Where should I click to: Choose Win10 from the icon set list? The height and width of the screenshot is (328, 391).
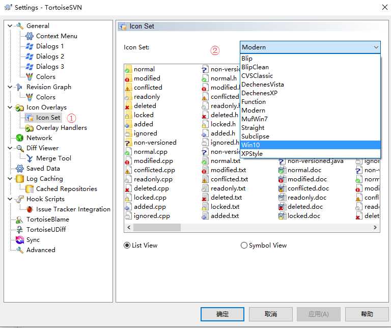310,145
